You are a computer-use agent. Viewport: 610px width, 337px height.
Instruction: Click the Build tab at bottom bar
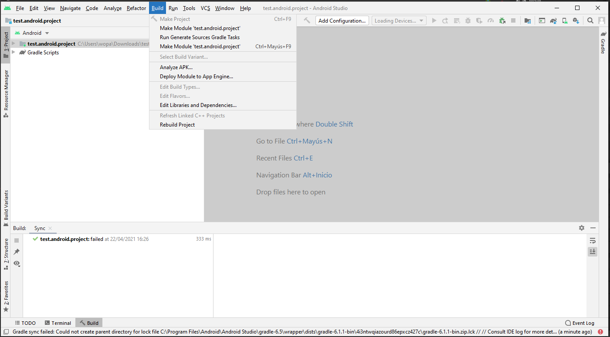click(89, 323)
